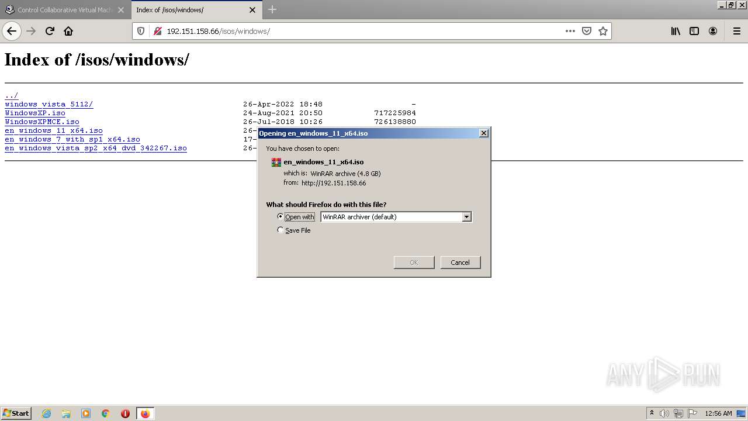748x421 pixels.
Task: Open Windows Explorer from taskbar
Action: [x=66, y=413]
